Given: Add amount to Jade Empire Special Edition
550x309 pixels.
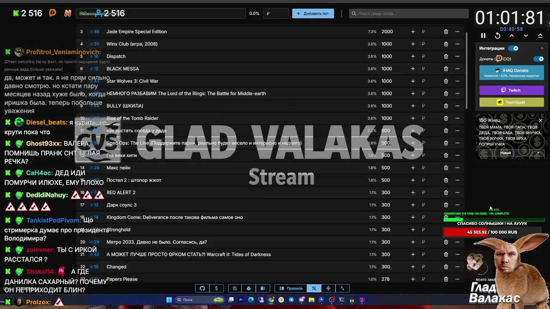Looking at the screenshot, I should click(413, 32).
